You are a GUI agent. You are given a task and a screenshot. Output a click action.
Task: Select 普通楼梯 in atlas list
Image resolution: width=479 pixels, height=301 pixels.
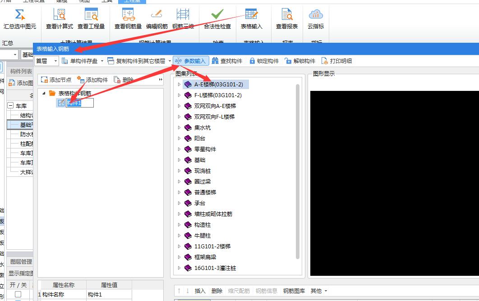205,193
